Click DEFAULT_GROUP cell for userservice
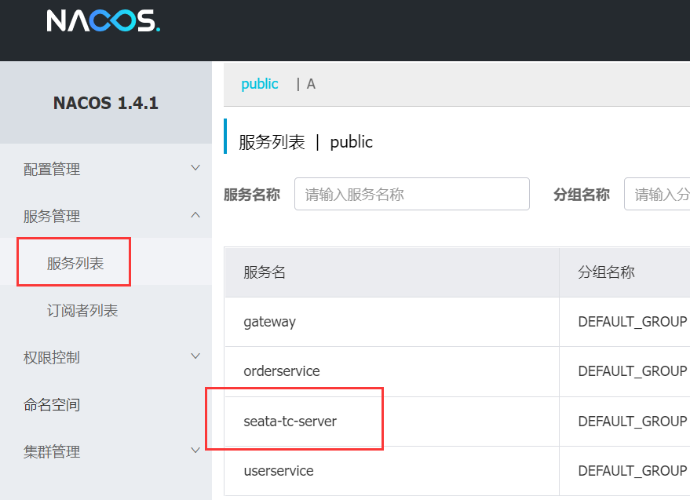 (x=633, y=470)
